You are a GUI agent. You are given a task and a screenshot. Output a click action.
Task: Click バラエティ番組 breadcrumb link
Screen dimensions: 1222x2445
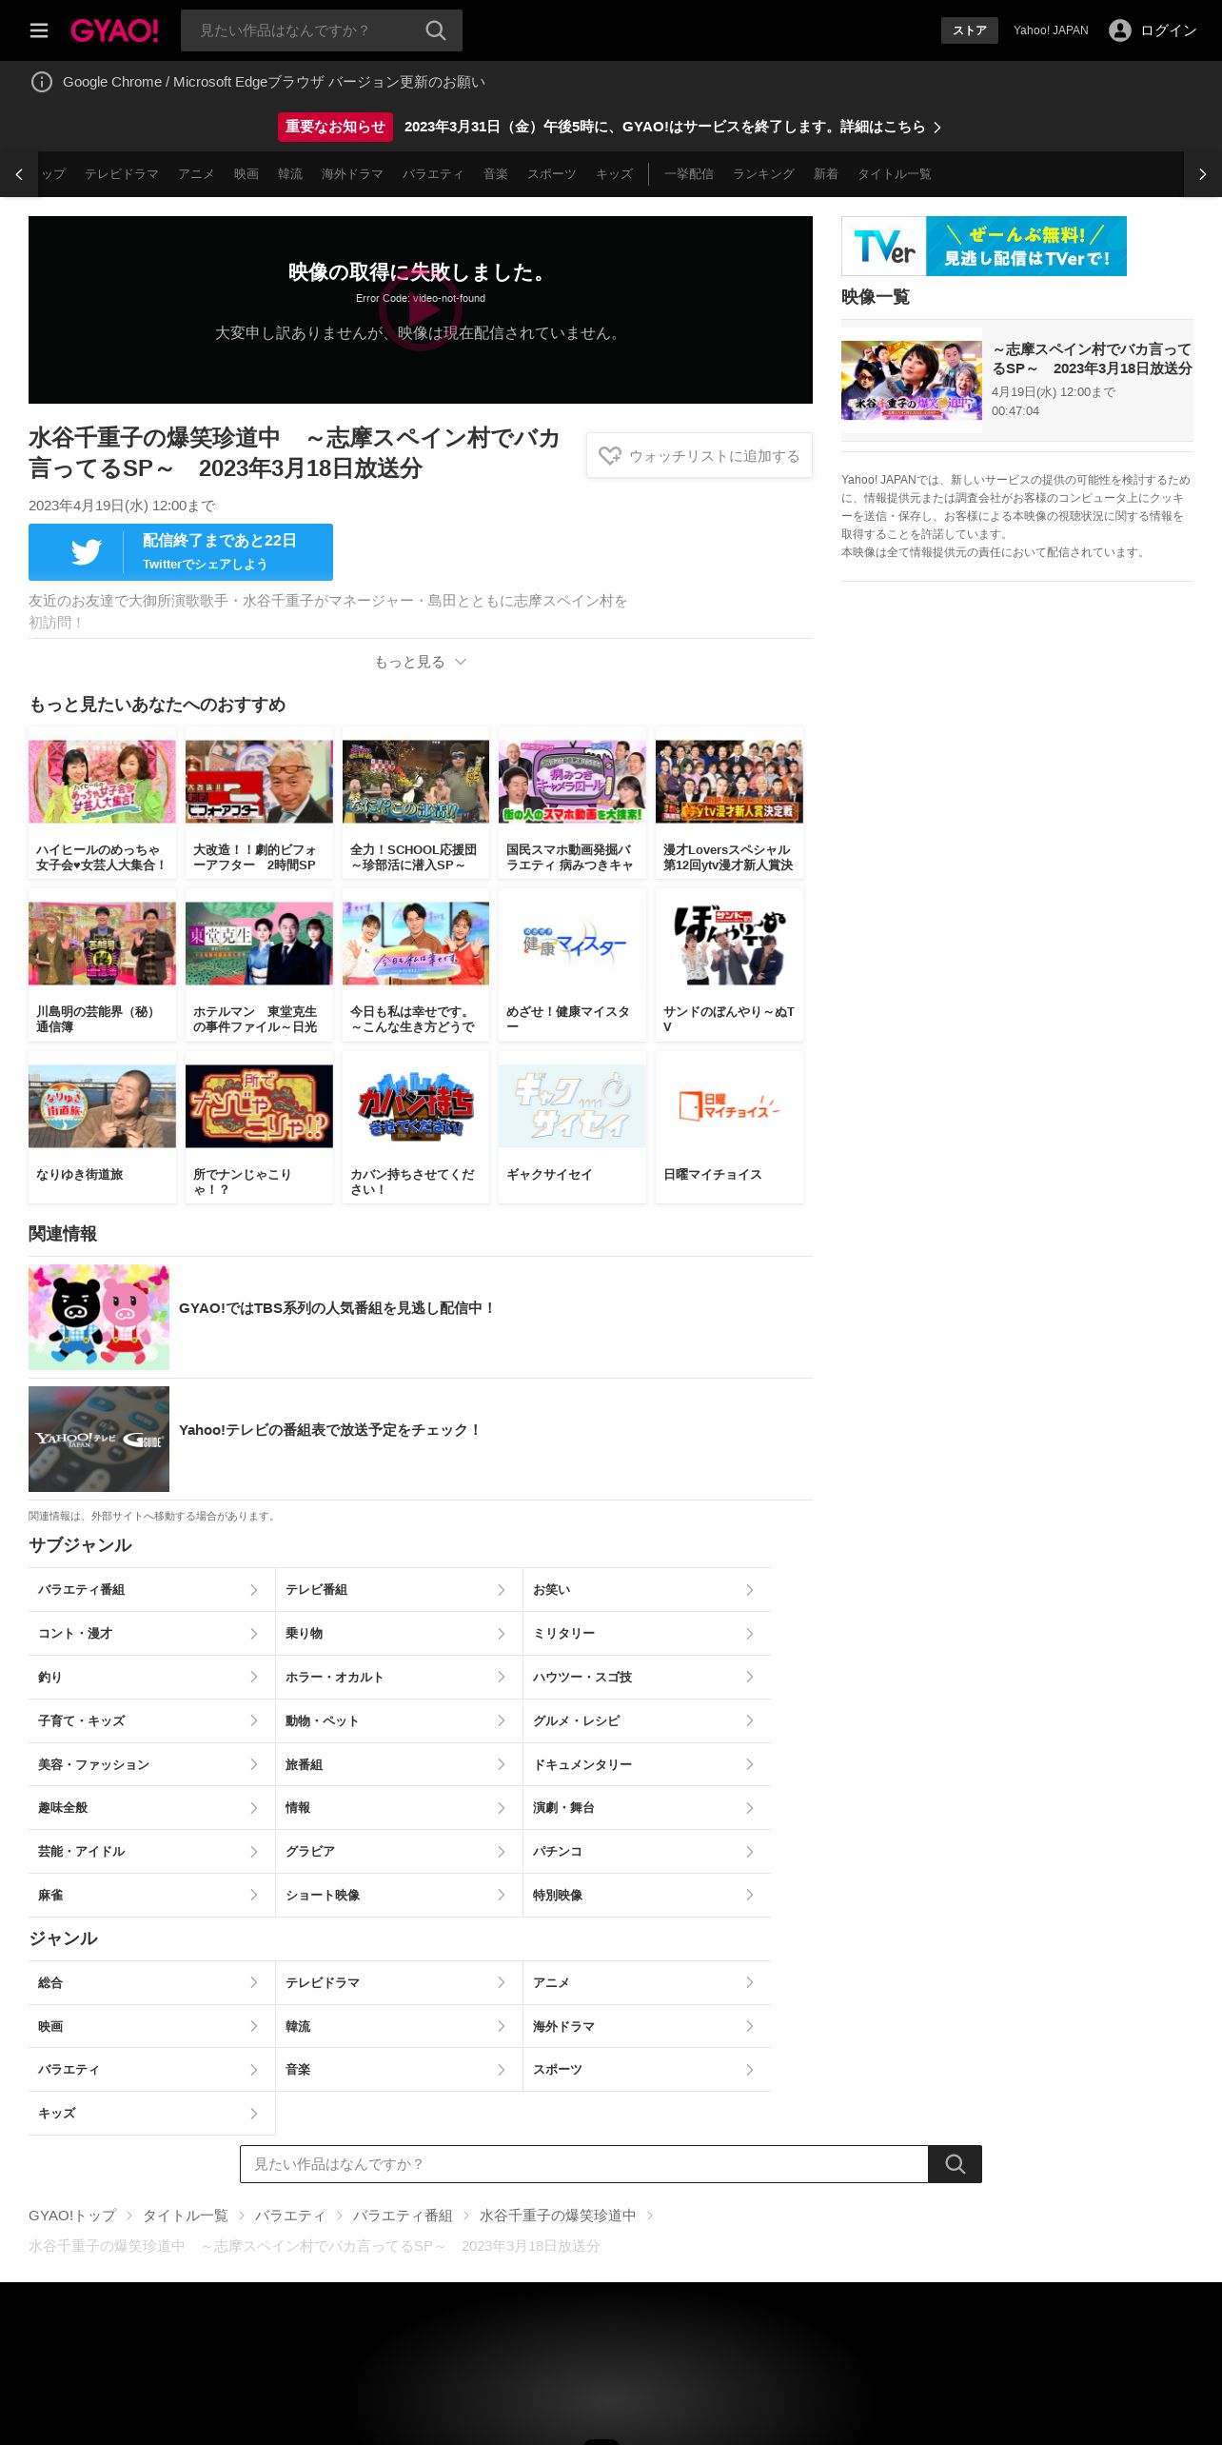pos(403,2216)
